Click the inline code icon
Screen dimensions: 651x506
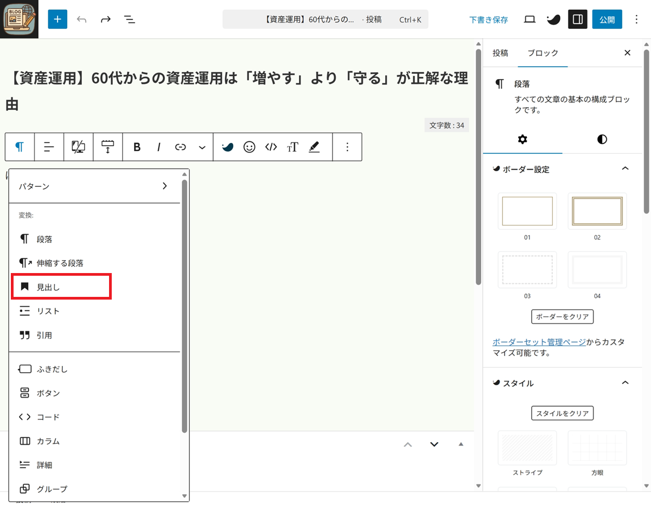[x=271, y=147]
